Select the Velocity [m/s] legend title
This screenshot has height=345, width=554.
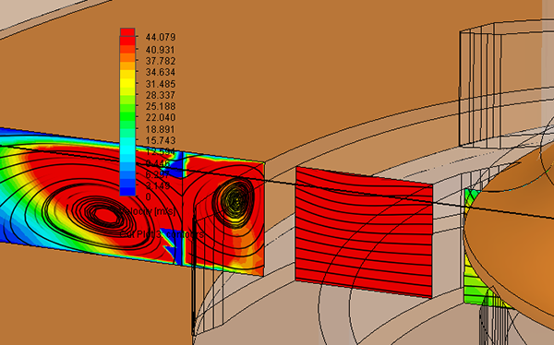pyautogui.click(x=149, y=211)
